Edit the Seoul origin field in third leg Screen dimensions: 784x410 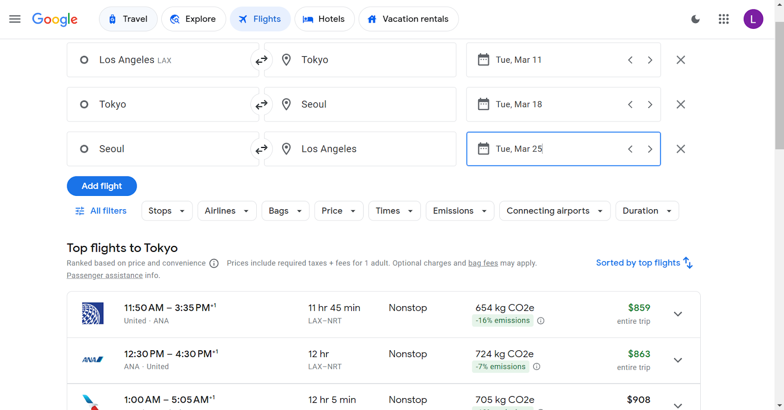pos(162,149)
